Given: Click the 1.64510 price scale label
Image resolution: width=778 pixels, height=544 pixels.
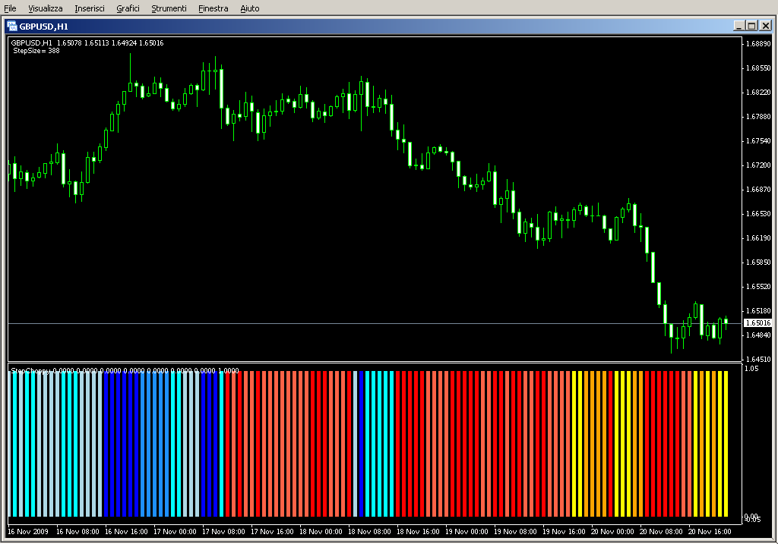Looking at the screenshot, I should click(x=759, y=359).
